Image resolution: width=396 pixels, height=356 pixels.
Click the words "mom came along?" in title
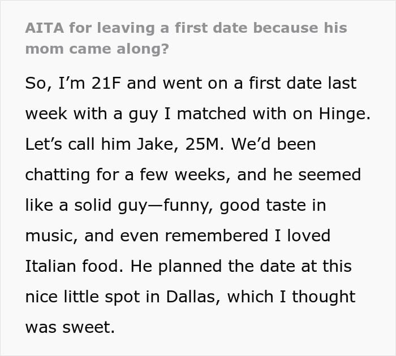coord(97,48)
